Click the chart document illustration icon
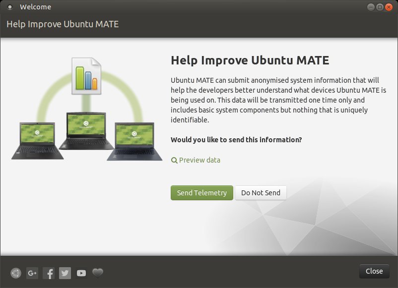This screenshot has width=398, height=288. [x=86, y=76]
